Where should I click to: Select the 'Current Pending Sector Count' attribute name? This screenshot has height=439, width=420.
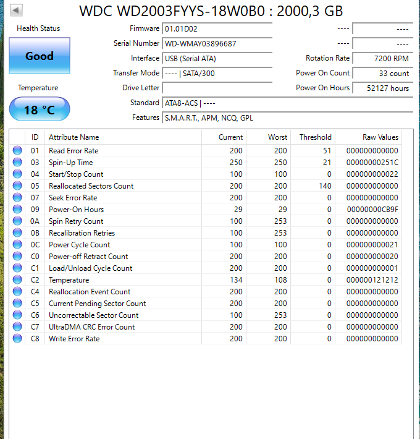pos(98,304)
